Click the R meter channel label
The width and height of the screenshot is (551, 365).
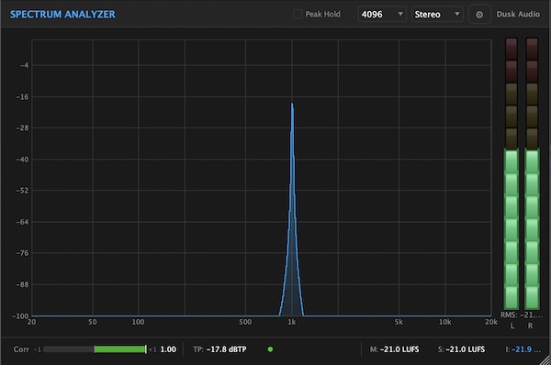point(530,326)
